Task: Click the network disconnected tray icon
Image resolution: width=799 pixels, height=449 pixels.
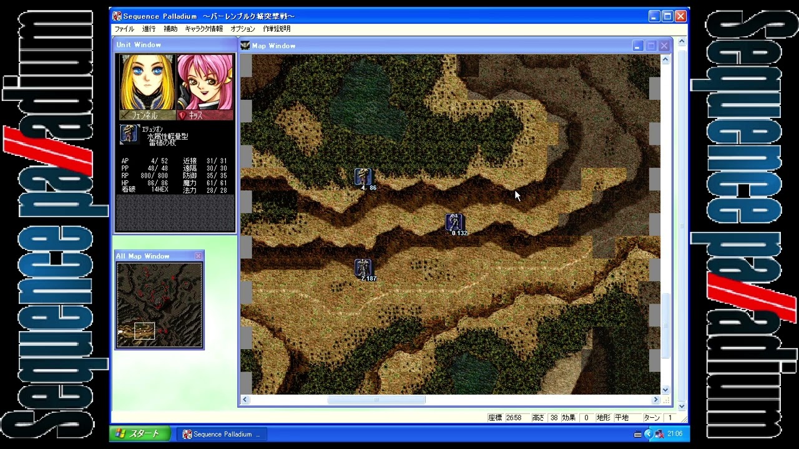Action: pyautogui.click(x=659, y=434)
